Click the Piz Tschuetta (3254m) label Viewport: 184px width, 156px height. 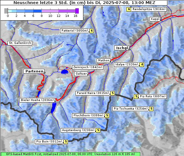[x=130, y=109]
